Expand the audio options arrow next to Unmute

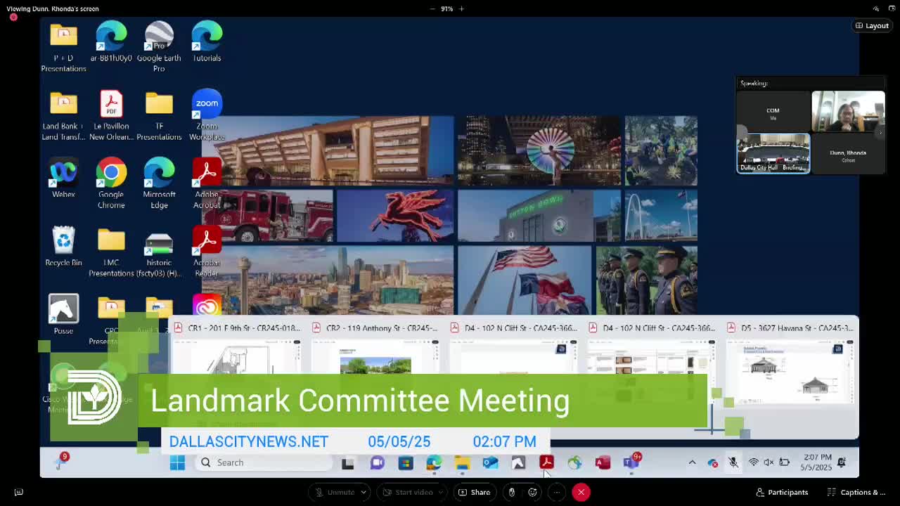pyautogui.click(x=364, y=492)
